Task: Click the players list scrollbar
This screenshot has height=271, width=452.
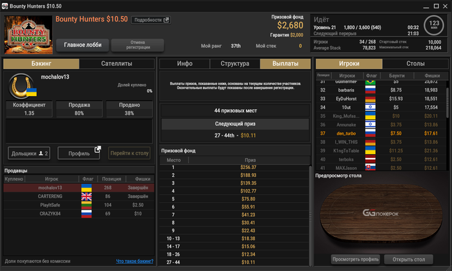Action: coord(447,102)
